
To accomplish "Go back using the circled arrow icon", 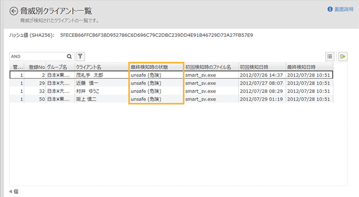I will (14, 11).
